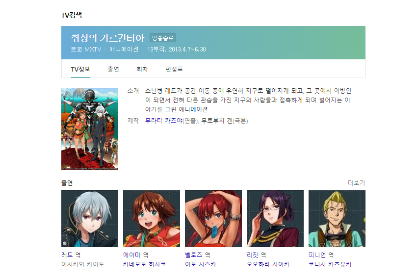The image size is (417, 279).
Task: Open the 레드 character image
Action: (x=90, y=219)
